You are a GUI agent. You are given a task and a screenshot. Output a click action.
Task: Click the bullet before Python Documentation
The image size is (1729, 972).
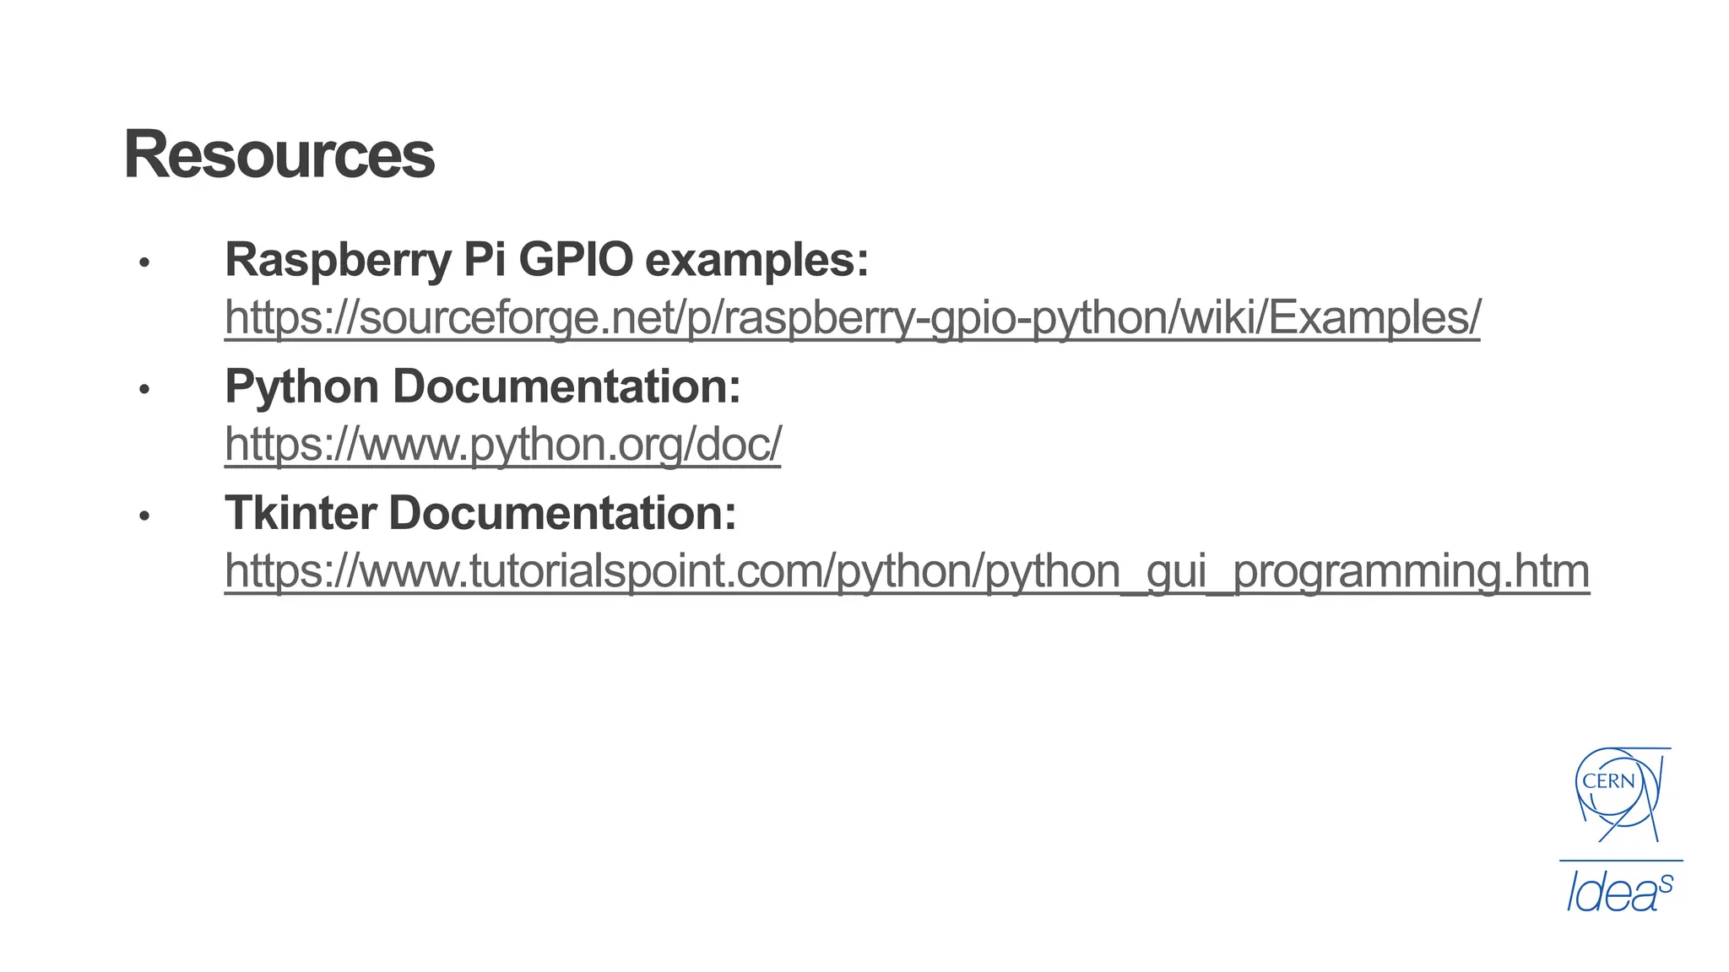144,389
